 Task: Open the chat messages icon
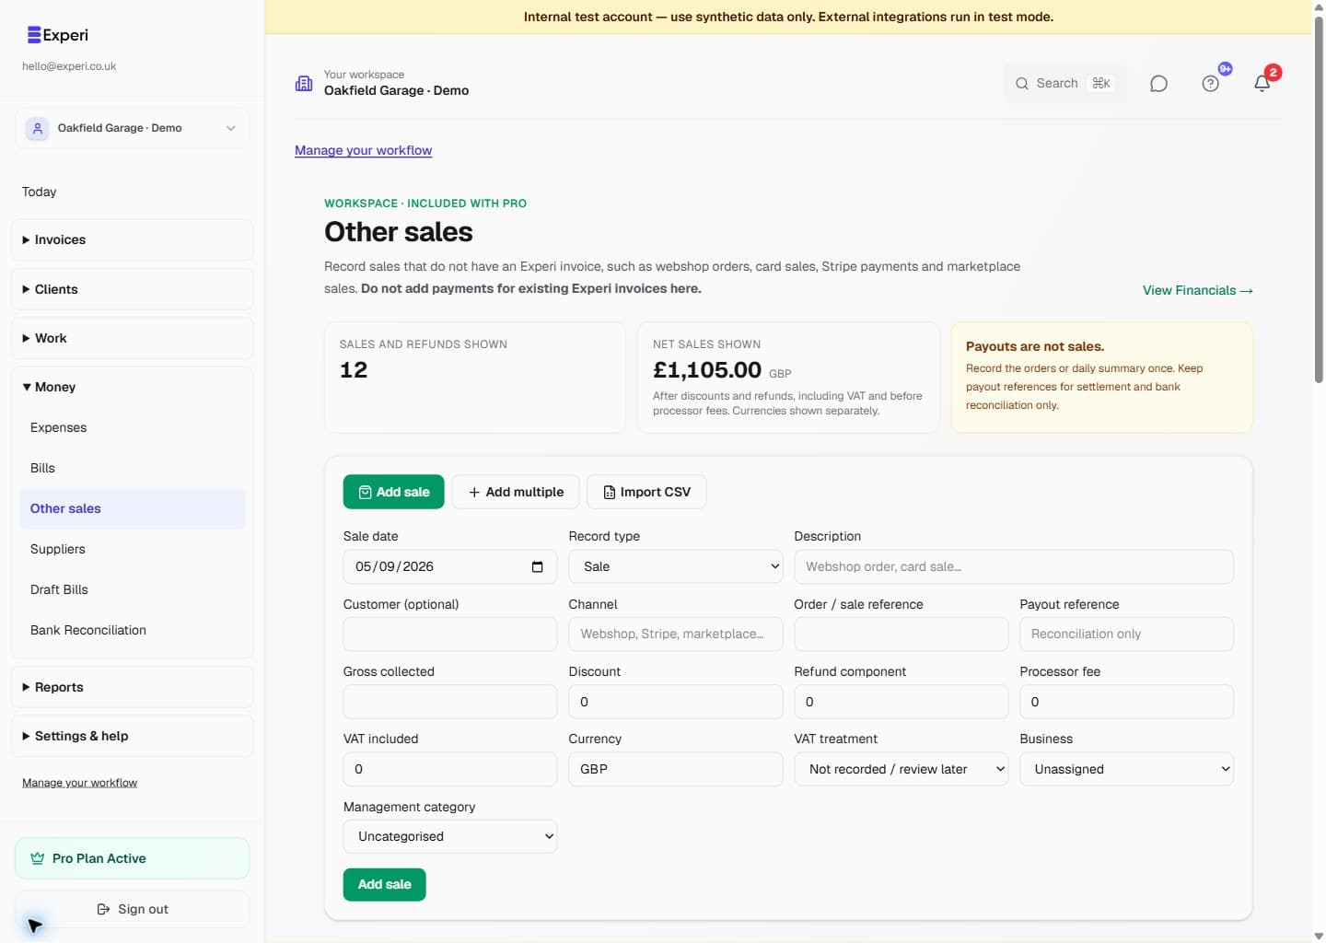[x=1158, y=84]
